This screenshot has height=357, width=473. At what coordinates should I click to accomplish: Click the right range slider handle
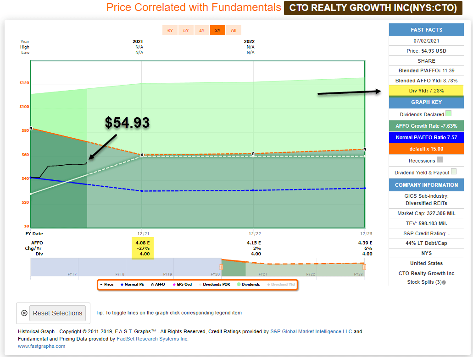coord(364,267)
